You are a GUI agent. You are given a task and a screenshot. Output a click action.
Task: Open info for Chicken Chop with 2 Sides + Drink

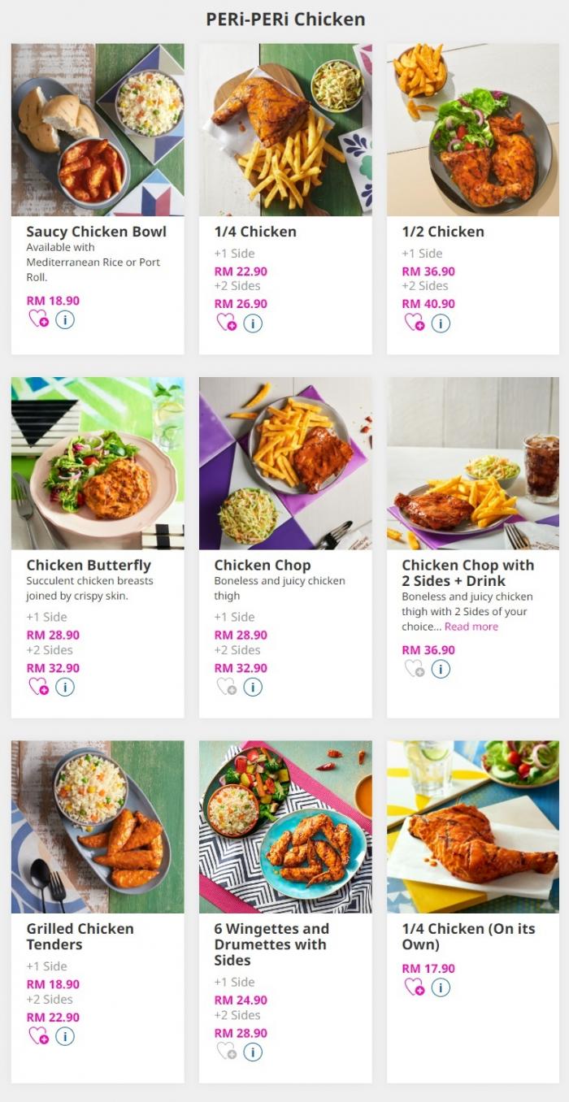[x=440, y=669]
